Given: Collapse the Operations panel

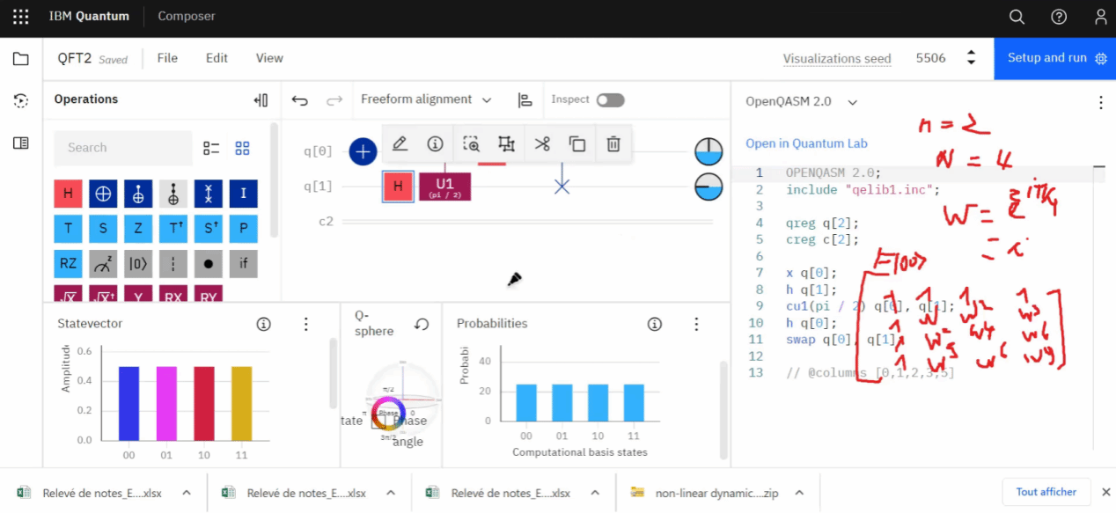Looking at the screenshot, I should pyautogui.click(x=261, y=100).
